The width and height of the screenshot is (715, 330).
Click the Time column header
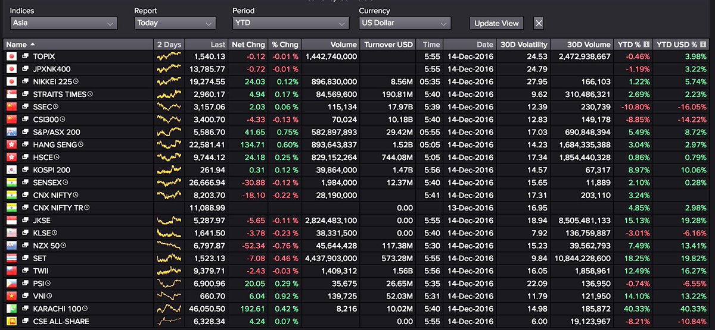coord(430,45)
